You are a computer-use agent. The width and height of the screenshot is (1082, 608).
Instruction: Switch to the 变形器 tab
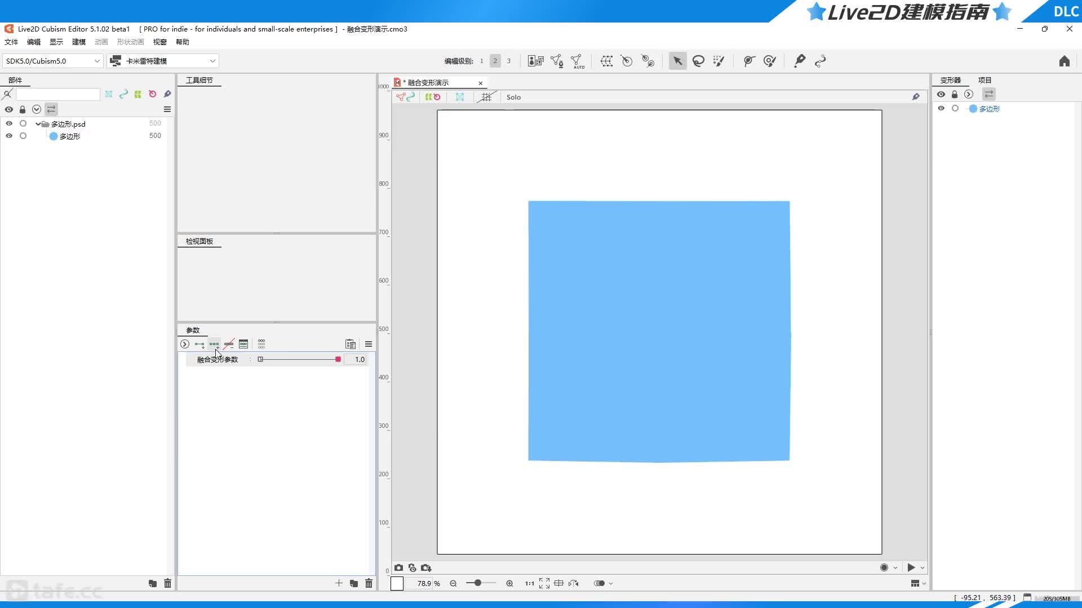[950, 80]
